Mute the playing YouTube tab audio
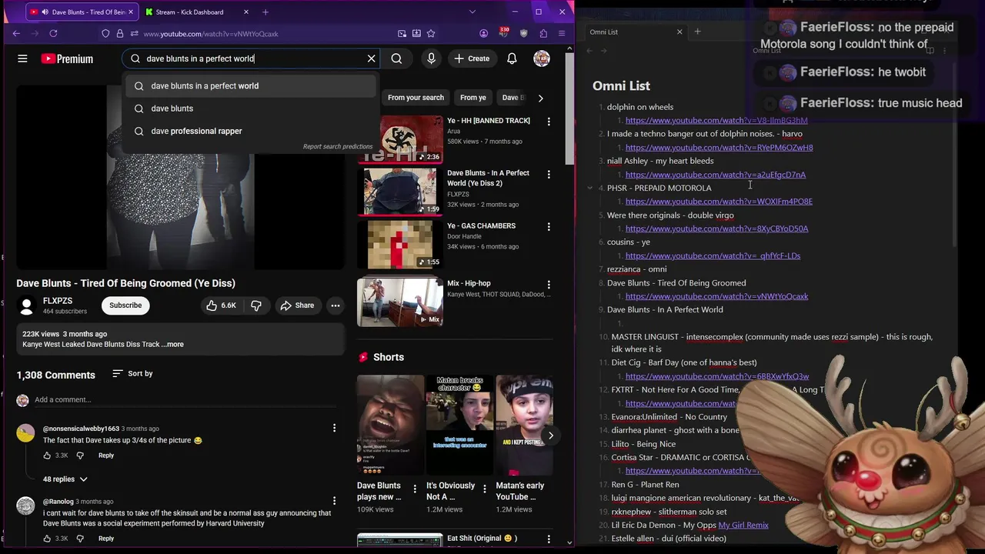The height and width of the screenshot is (554, 985). [x=45, y=12]
